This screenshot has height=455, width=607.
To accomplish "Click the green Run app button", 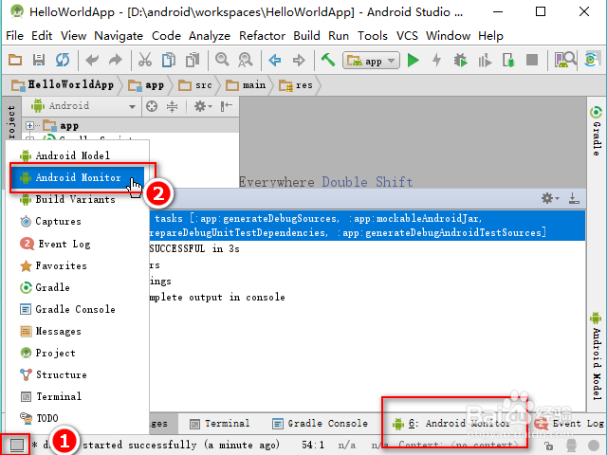I will pyautogui.click(x=414, y=61).
